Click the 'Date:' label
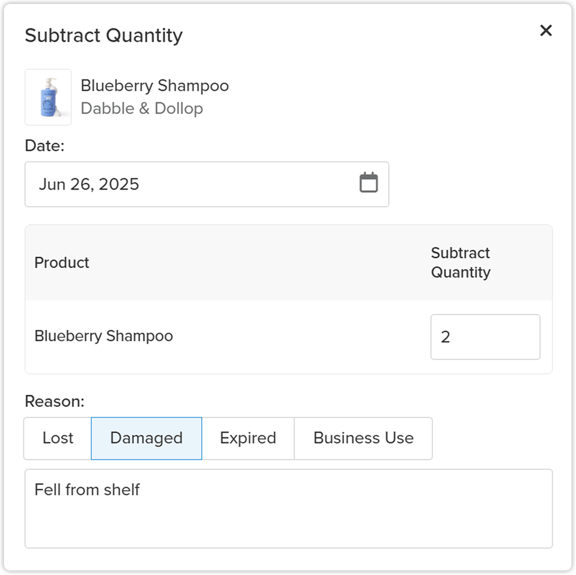This screenshot has height=575, width=576. coord(44,146)
